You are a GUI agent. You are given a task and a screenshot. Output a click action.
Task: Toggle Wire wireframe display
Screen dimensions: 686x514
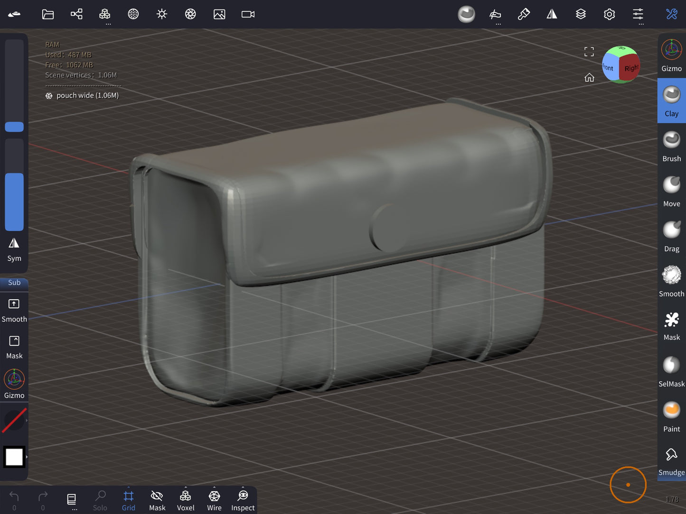pyautogui.click(x=214, y=500)
